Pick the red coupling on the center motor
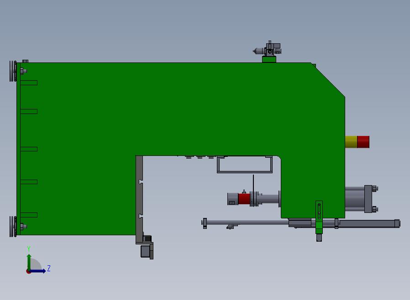 244,199
